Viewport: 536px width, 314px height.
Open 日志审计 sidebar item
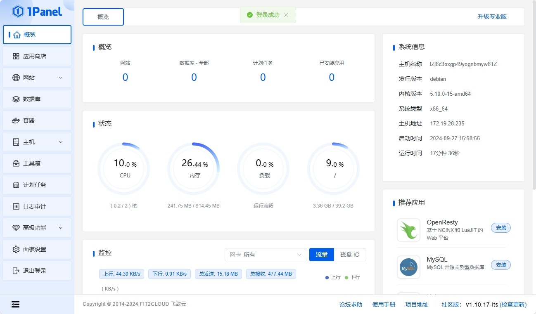[x=37, y=206]
